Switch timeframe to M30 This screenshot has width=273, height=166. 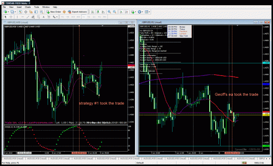coord(78,17)
